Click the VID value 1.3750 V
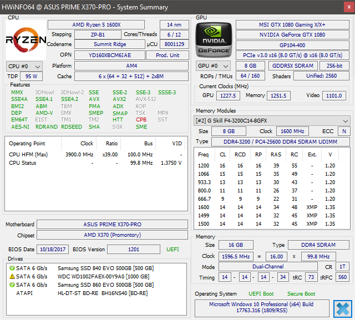 coord(171,163)
